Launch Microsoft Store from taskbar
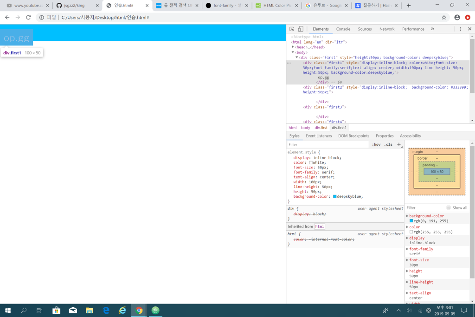 (x=56, y=311)
